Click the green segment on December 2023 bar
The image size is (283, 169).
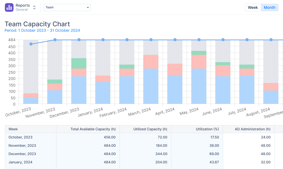click(78, 63)
